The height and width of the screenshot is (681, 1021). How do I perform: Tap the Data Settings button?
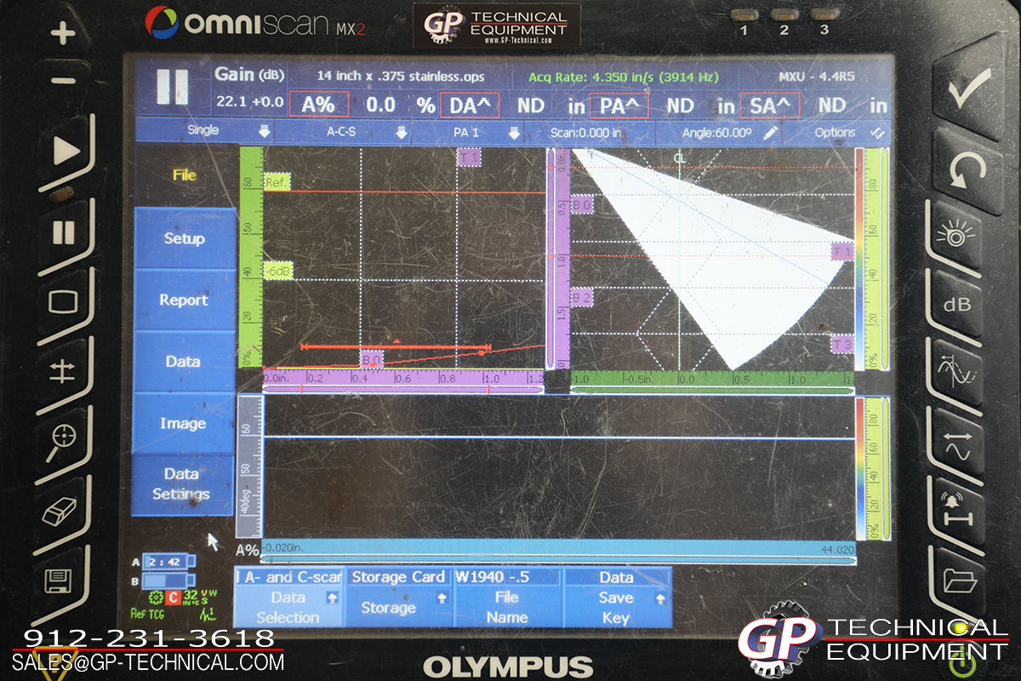point(182,484)
